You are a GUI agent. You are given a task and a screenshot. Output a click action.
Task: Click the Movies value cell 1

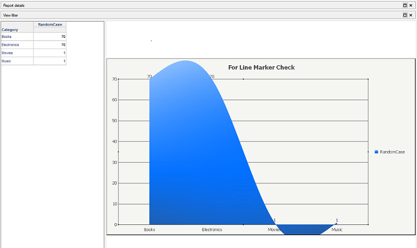50,53
